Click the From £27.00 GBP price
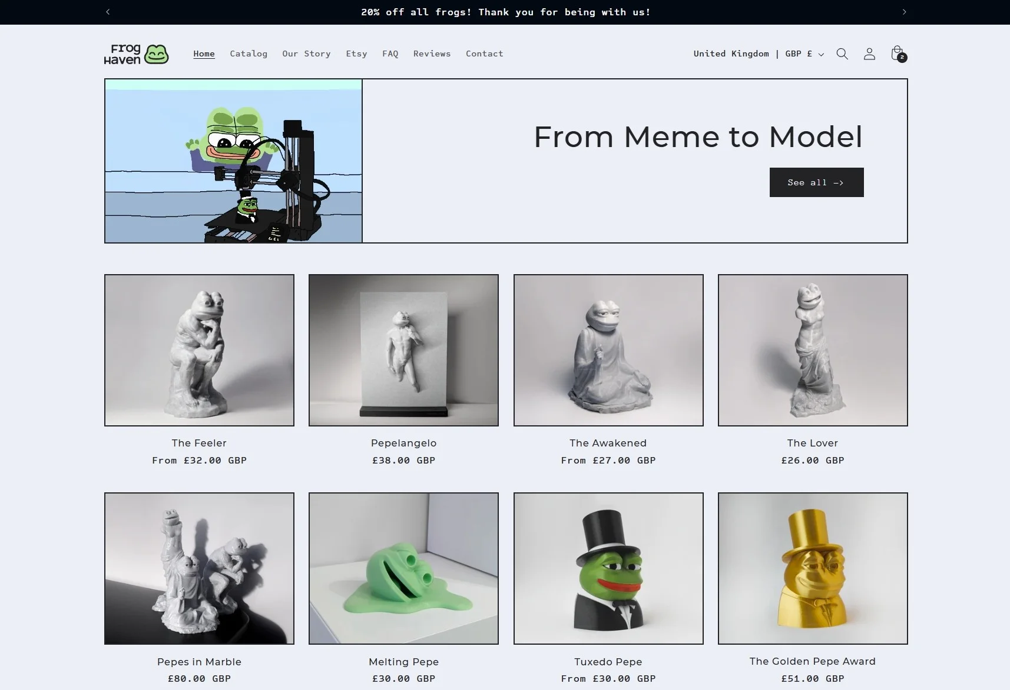This screenshot has width=1010, height=690. (608, 460)
